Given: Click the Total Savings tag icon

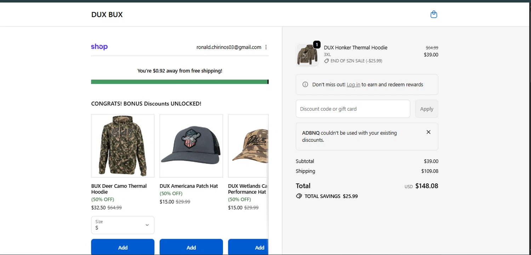Looking at the screenshot, I should click(x=299, y=196).
